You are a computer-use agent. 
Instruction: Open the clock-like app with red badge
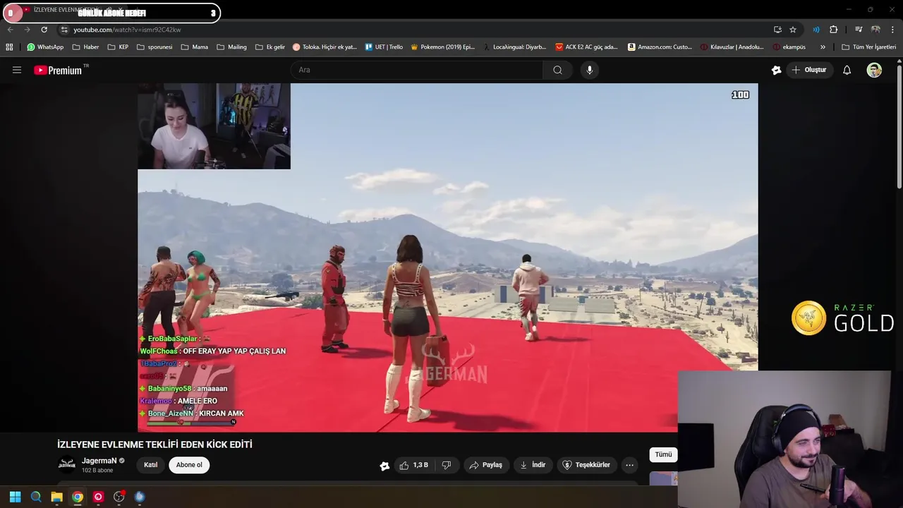119,497
